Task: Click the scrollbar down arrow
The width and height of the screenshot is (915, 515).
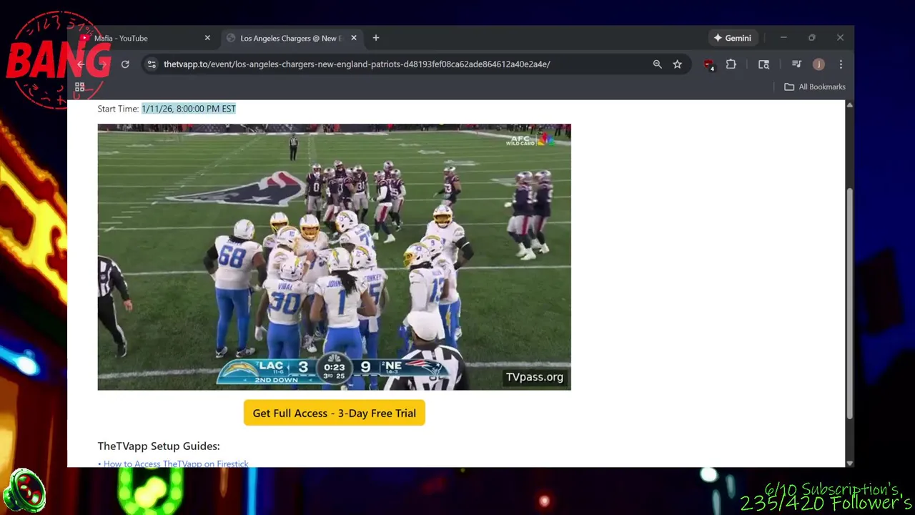Action: click(849, 463)
